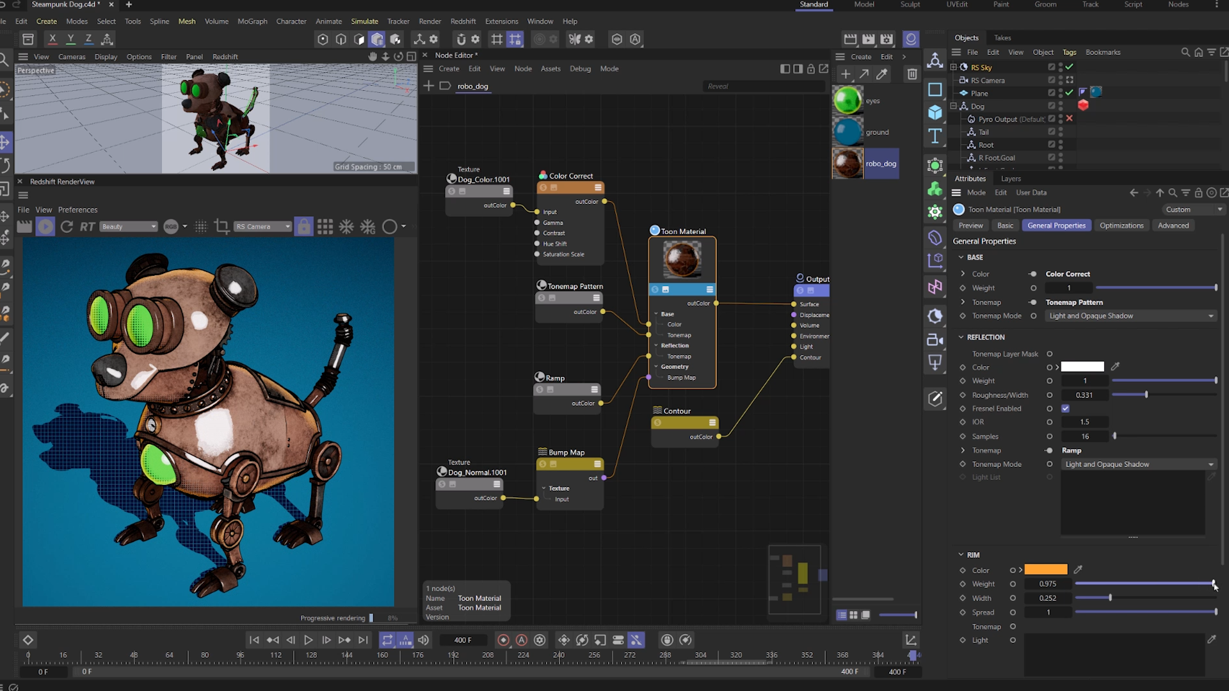
Task: Click the Objects panel home icon
Action: pyautogui.click(x=1198, y=52)
